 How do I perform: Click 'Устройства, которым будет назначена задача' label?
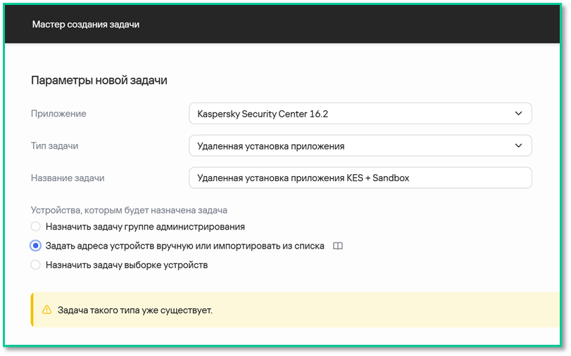[x=129, y=211]
